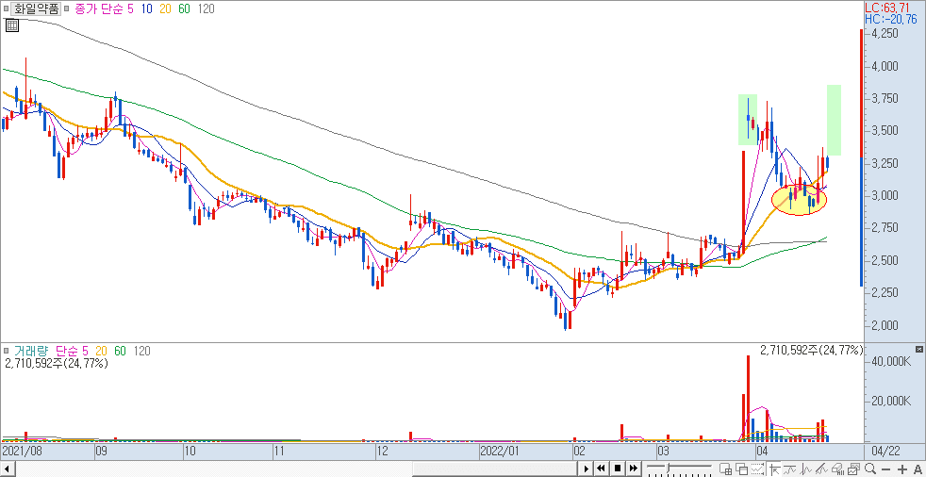This screenshot has height=477, width=926.
Task: Toggle the square beside 거래량 label
Action: [x=6, y=352]
